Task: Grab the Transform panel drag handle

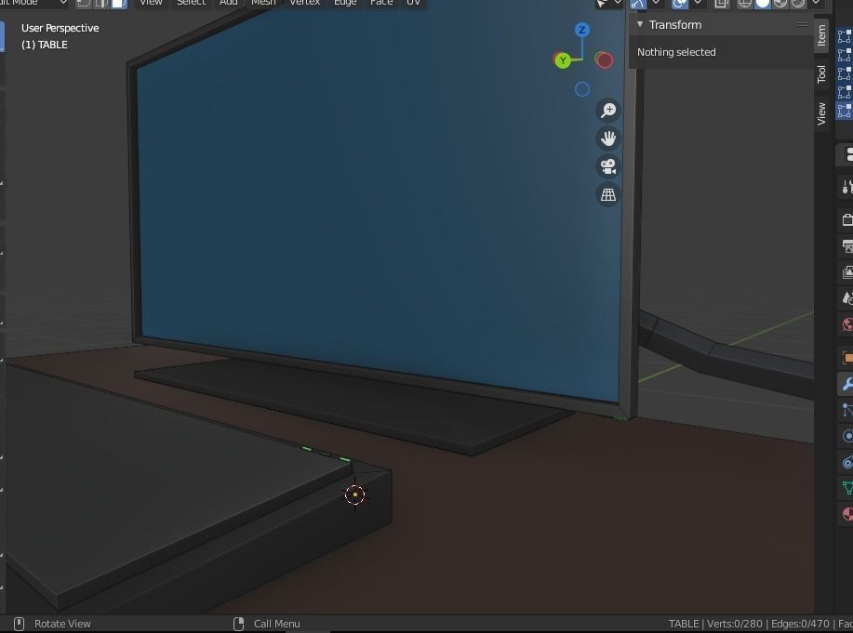Action: coord(803,24)
